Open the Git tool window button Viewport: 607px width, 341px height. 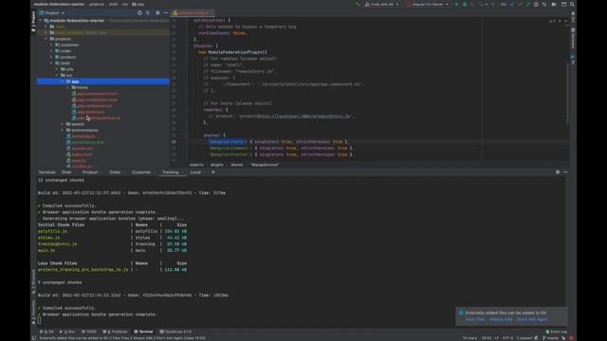point(46,332)
